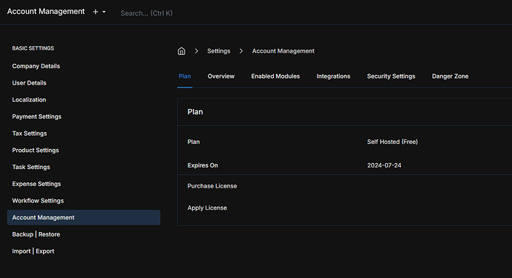Focus the Search (Ctrl K) field
This screenshot has width=512, height=278.
click(146, 13)
